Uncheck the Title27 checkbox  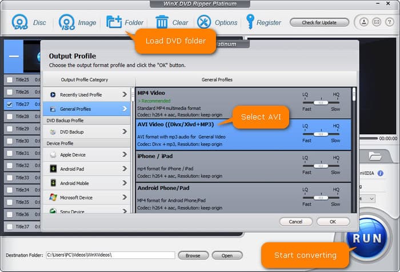(x=9, y=105)
